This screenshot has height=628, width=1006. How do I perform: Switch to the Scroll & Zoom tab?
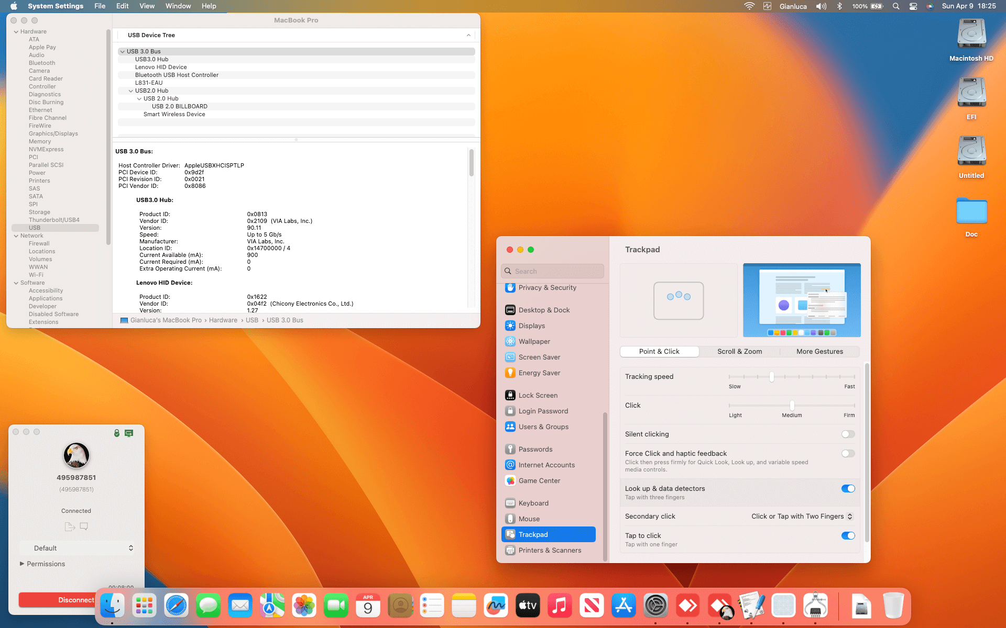(x=739, y=351)
